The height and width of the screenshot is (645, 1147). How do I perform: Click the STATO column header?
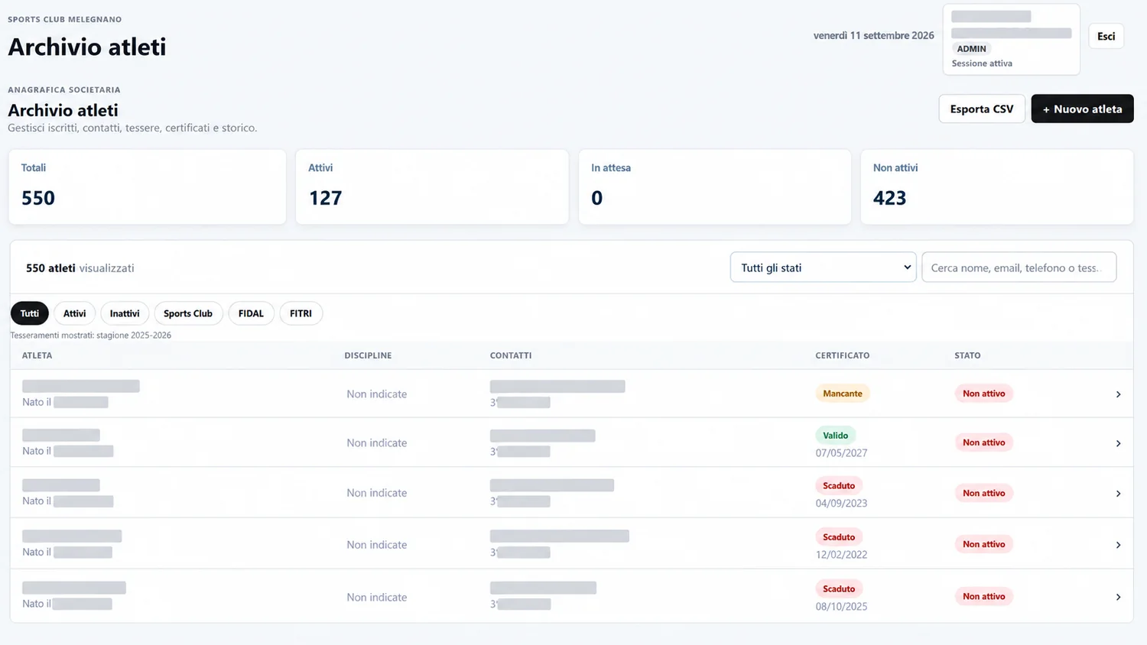(x=967, y=355)
